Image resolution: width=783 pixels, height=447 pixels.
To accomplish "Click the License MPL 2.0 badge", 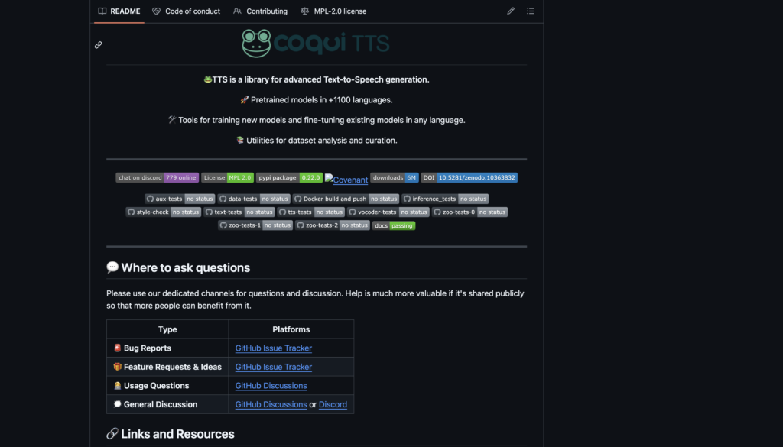I will [227, 177].
